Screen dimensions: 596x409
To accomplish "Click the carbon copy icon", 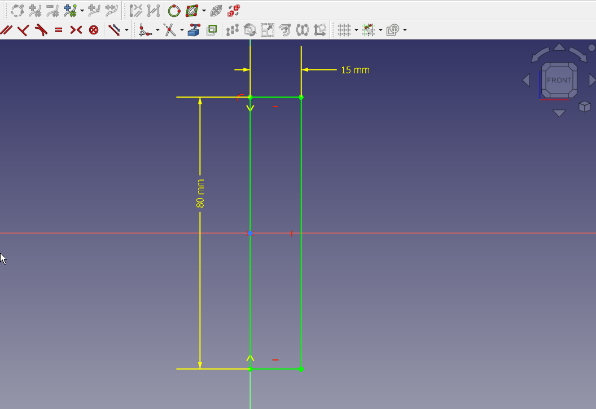I will pos(212,30).
